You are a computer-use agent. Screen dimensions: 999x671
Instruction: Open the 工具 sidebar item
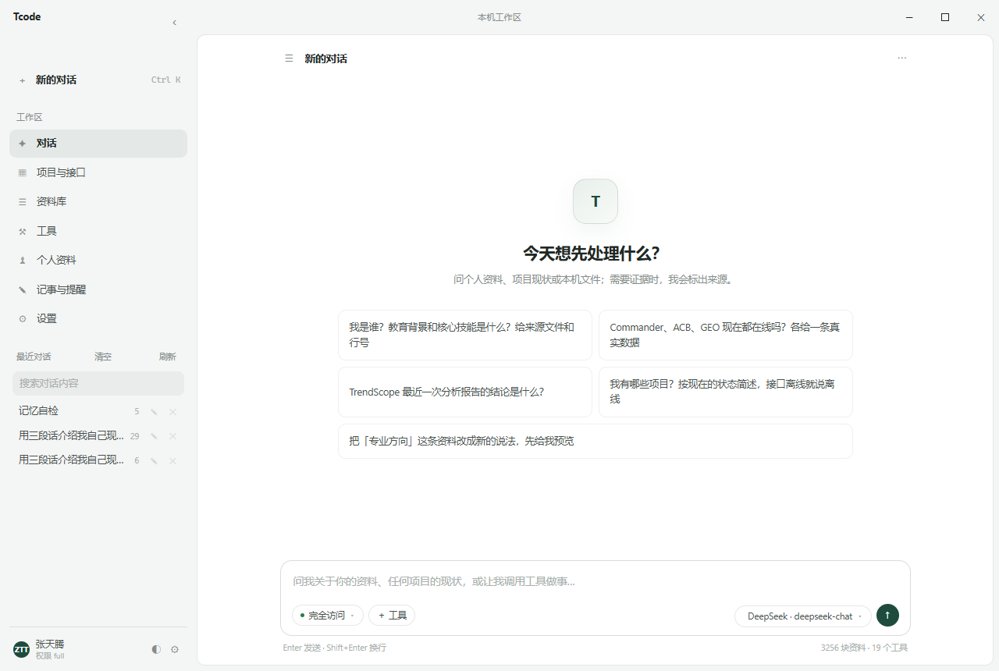coord(98,231)
